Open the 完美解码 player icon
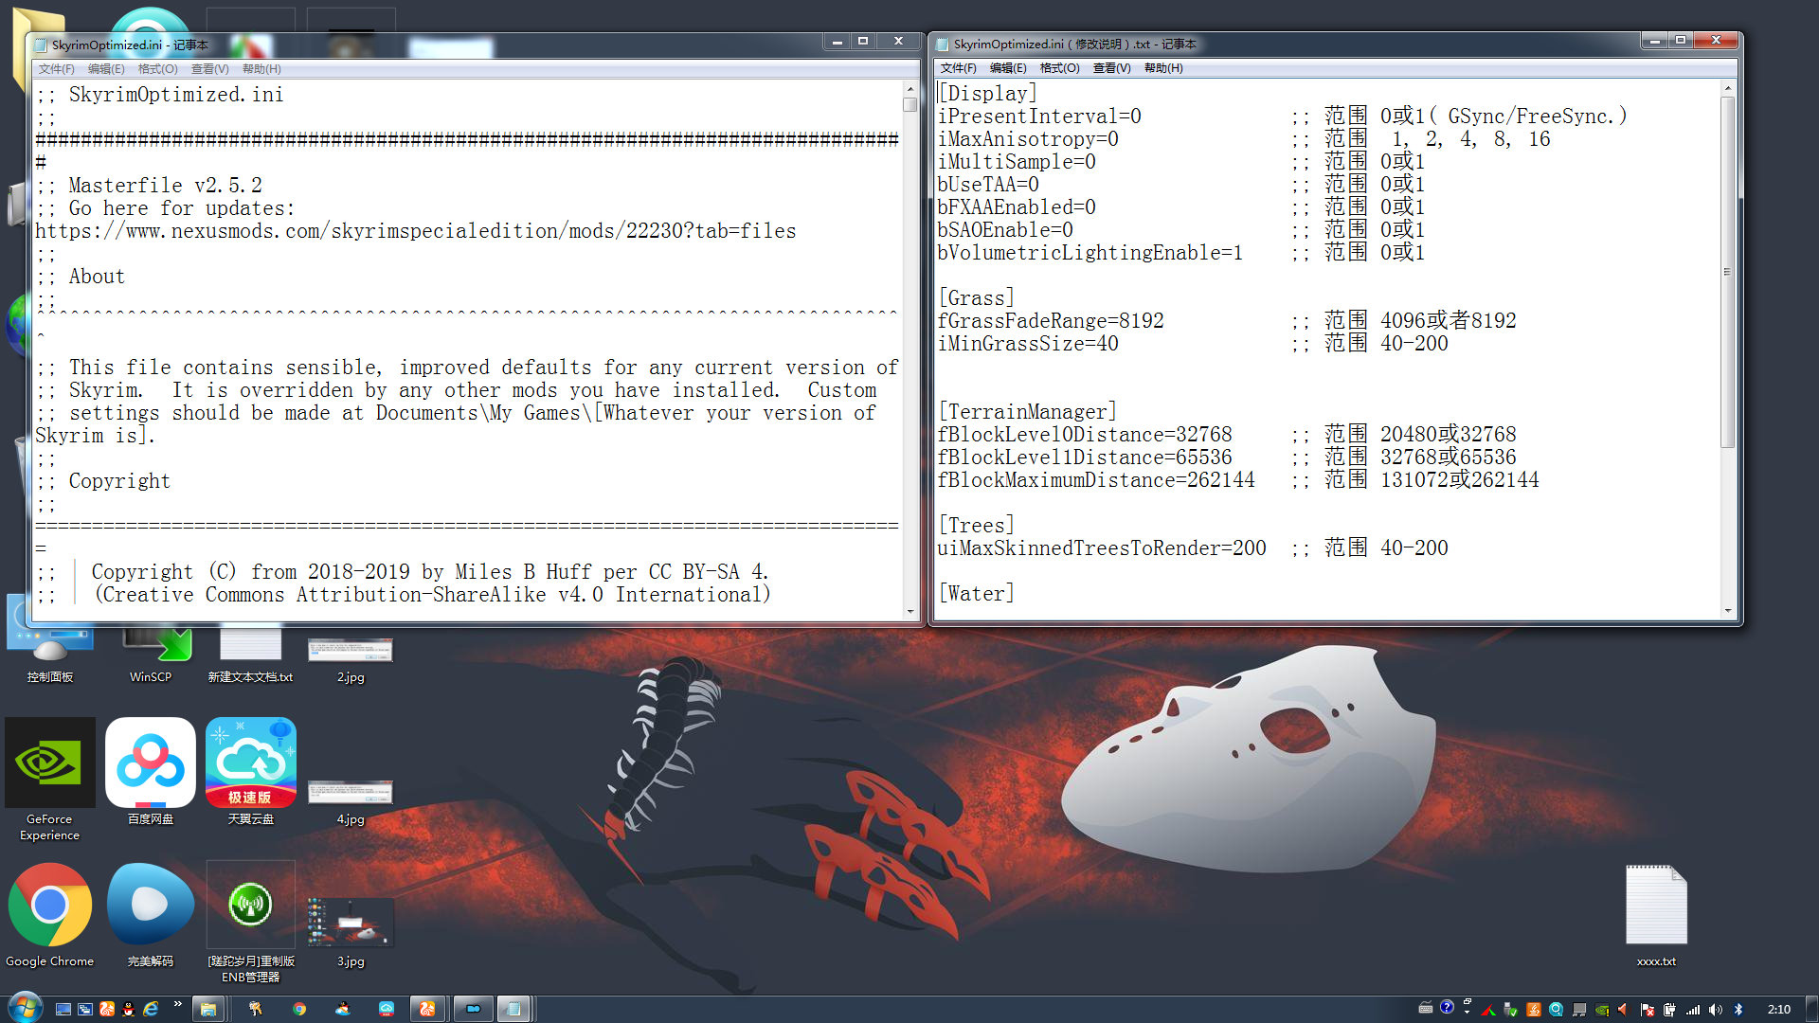The image size is (1819, 1023). coord(151,906)
